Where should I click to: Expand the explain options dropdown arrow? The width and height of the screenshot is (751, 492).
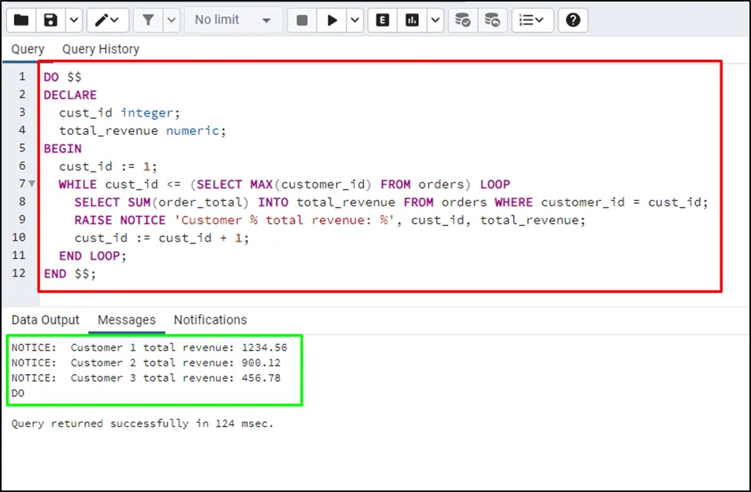point(435,20)
